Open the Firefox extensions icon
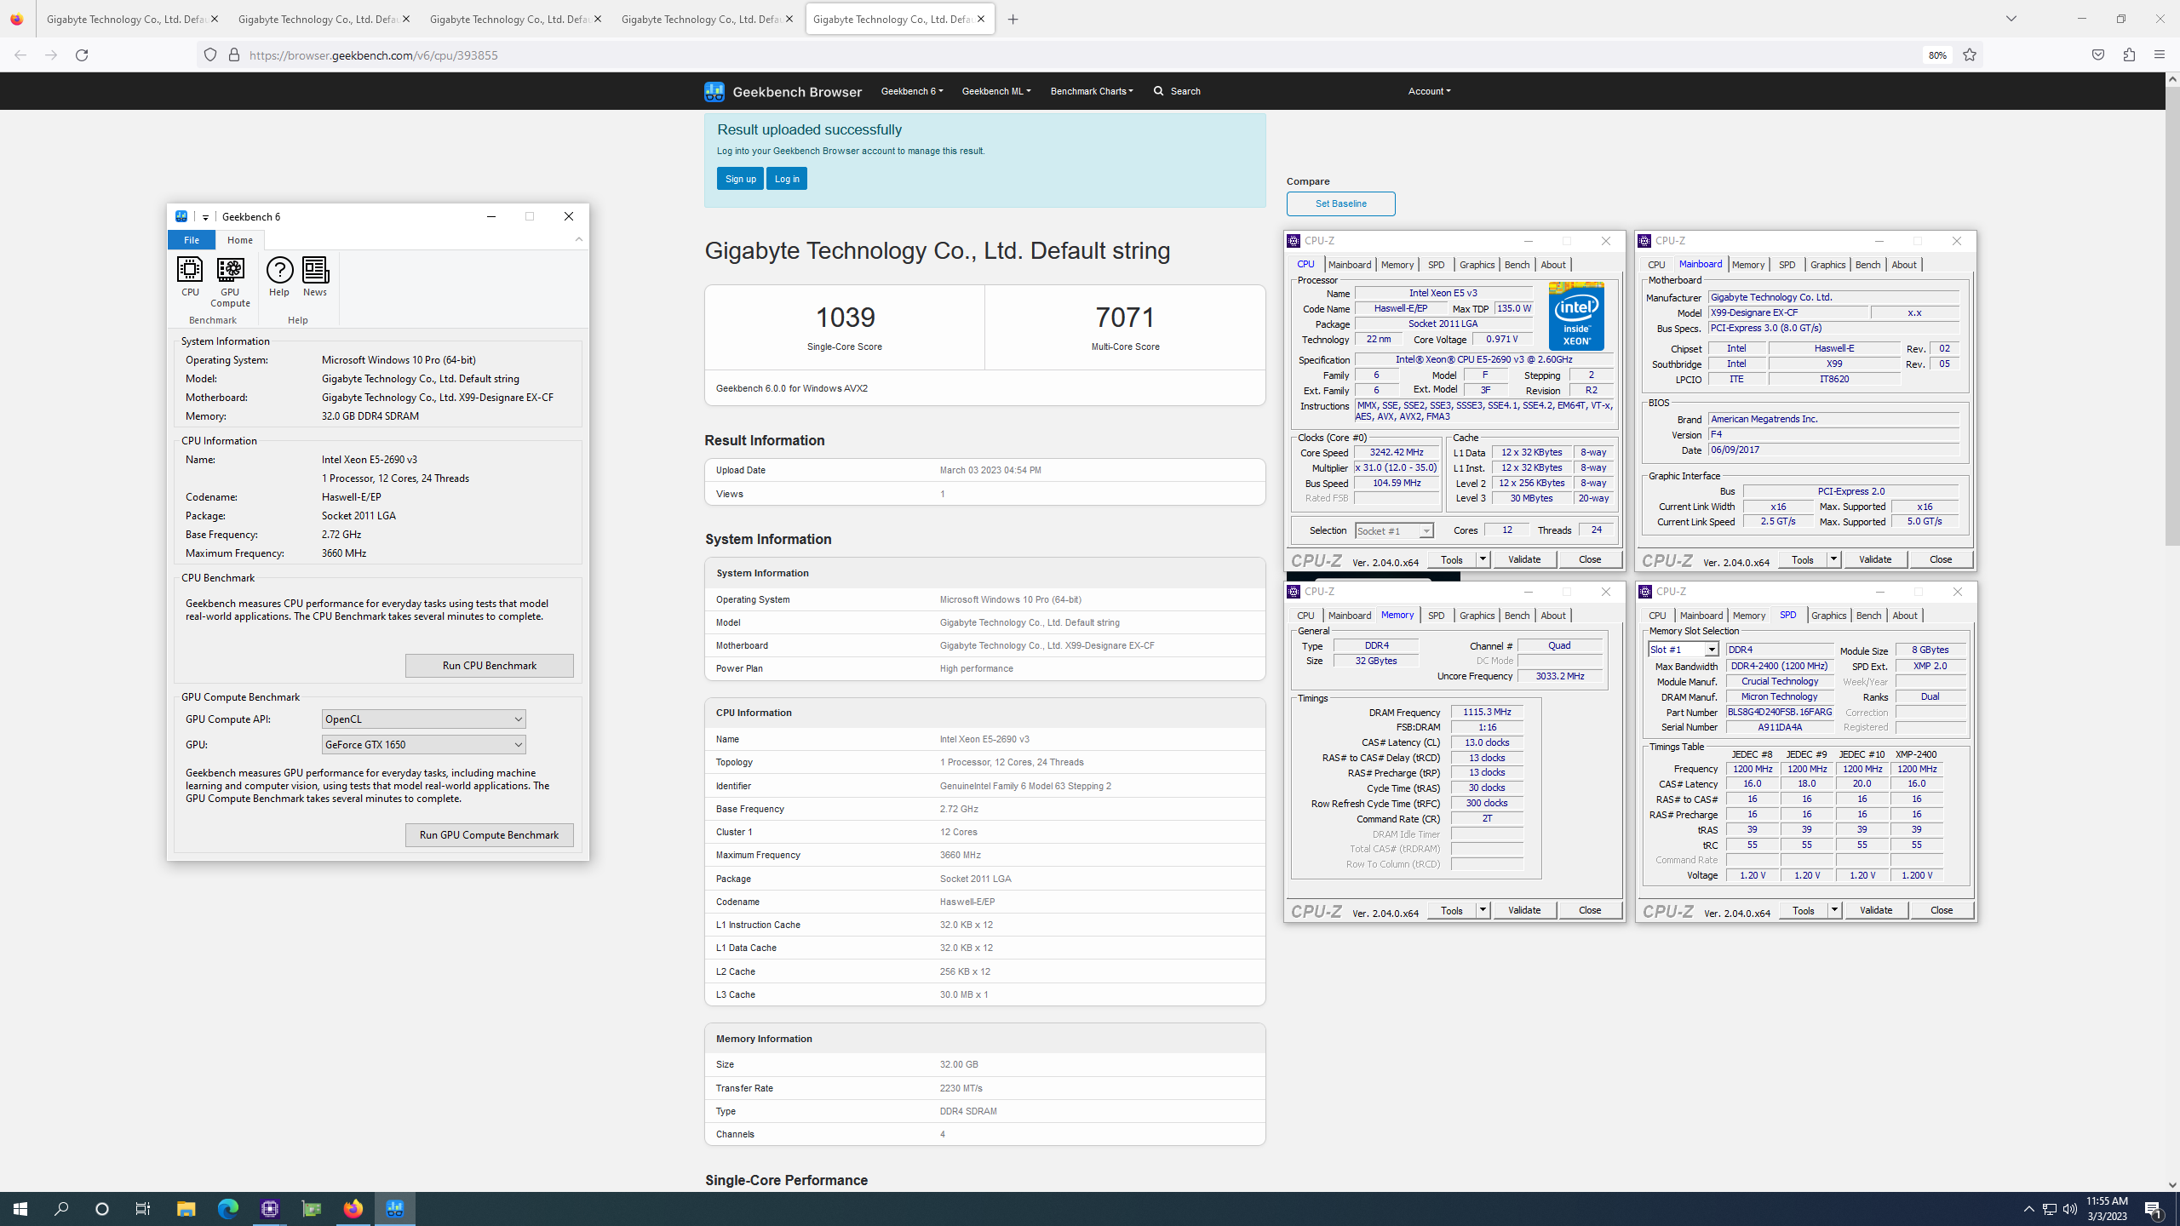The image size is (2180, 1226). tap(2129, 55)
